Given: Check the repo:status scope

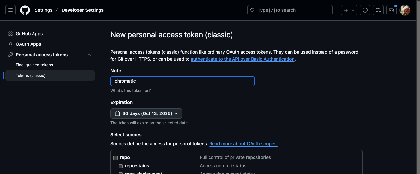Looking at the screenshot, I should pos(121,166).
